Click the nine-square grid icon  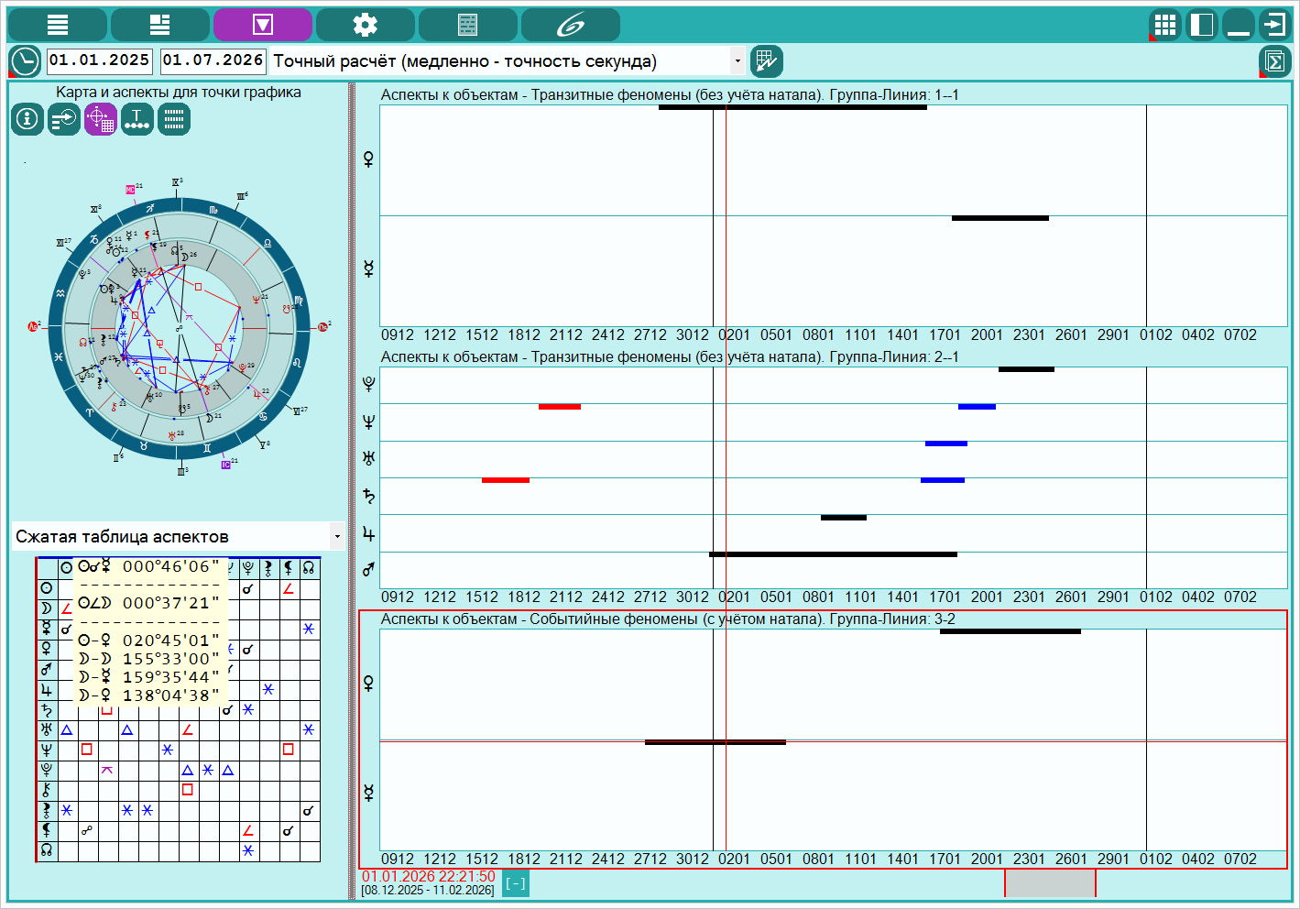click(1165, 25)
